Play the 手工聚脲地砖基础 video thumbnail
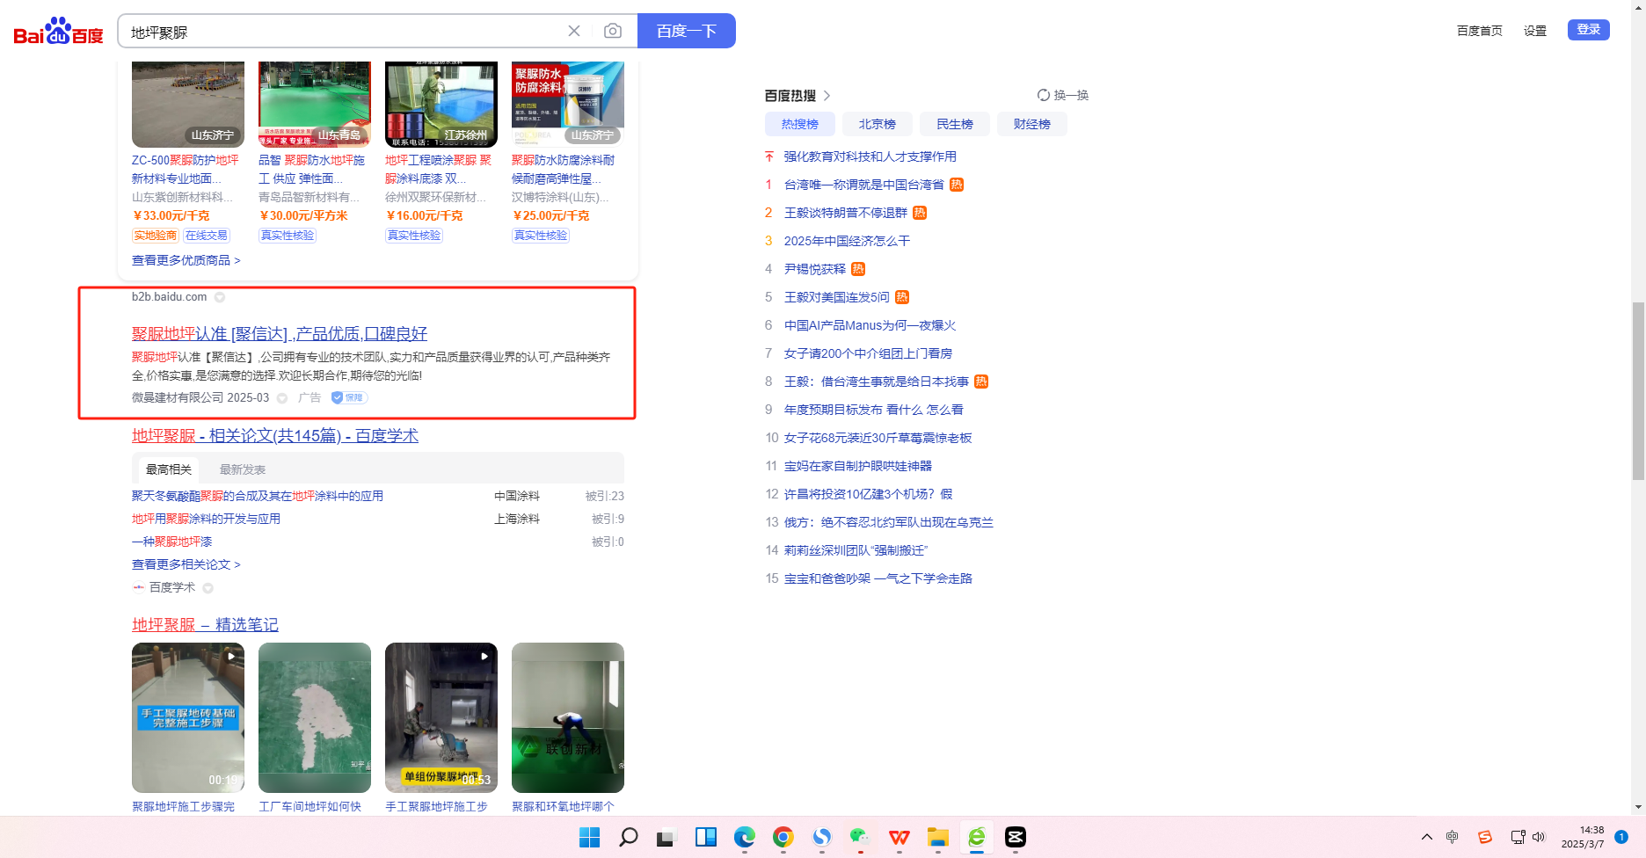Viewport: 1646px width, 858px height. 188,717
